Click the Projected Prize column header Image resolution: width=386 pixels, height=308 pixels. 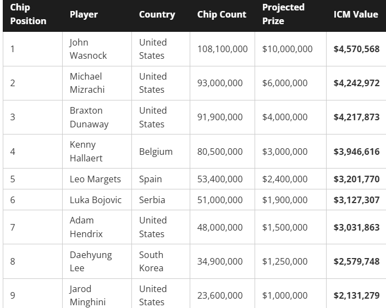[x=283, y=14]
